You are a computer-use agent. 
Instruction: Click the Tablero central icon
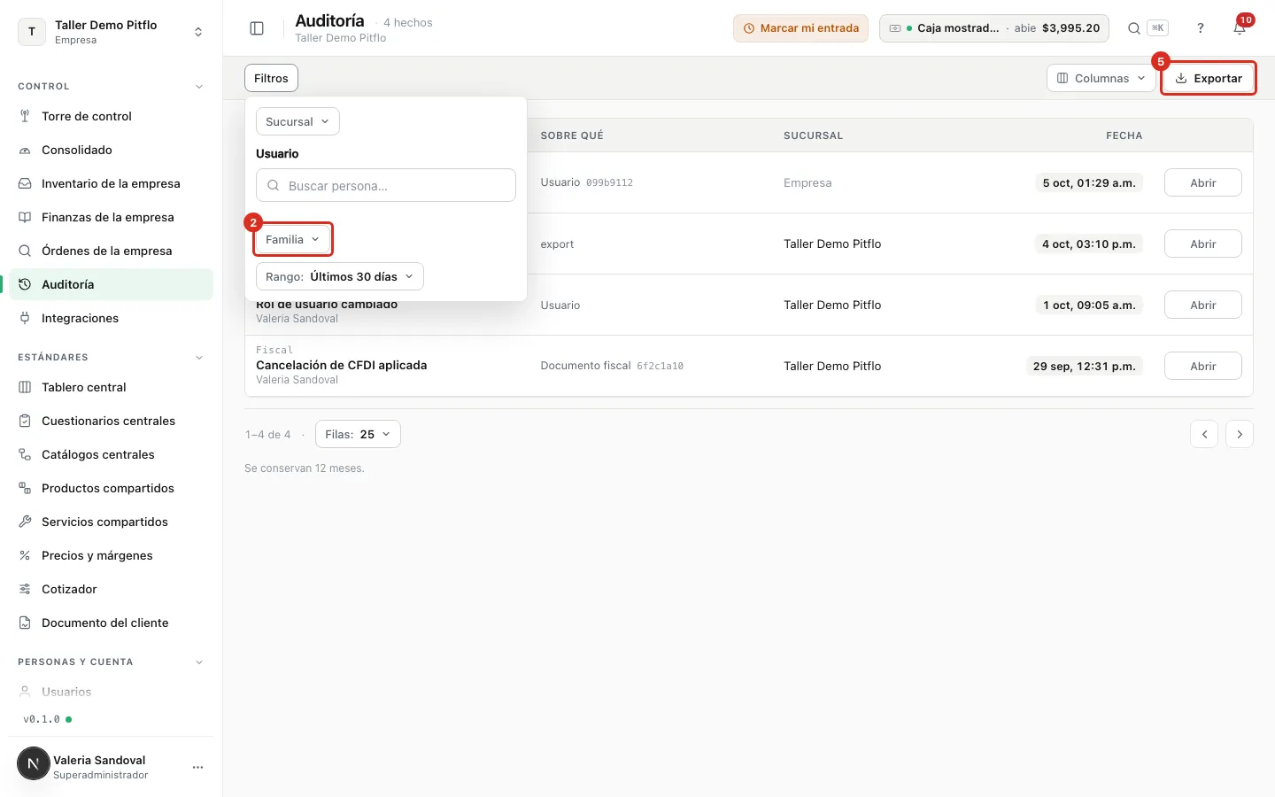coord(25,387)
